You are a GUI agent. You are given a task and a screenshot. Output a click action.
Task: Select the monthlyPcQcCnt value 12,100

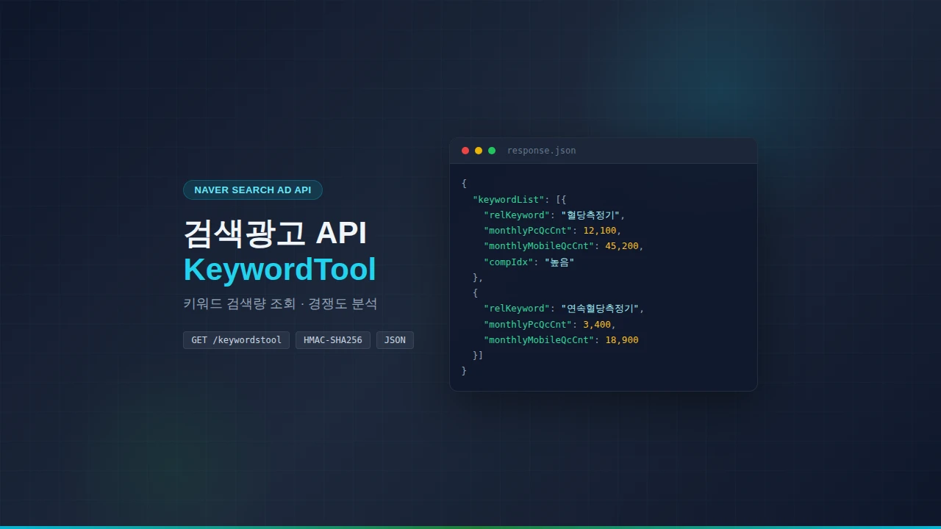[x=601, y=230]
